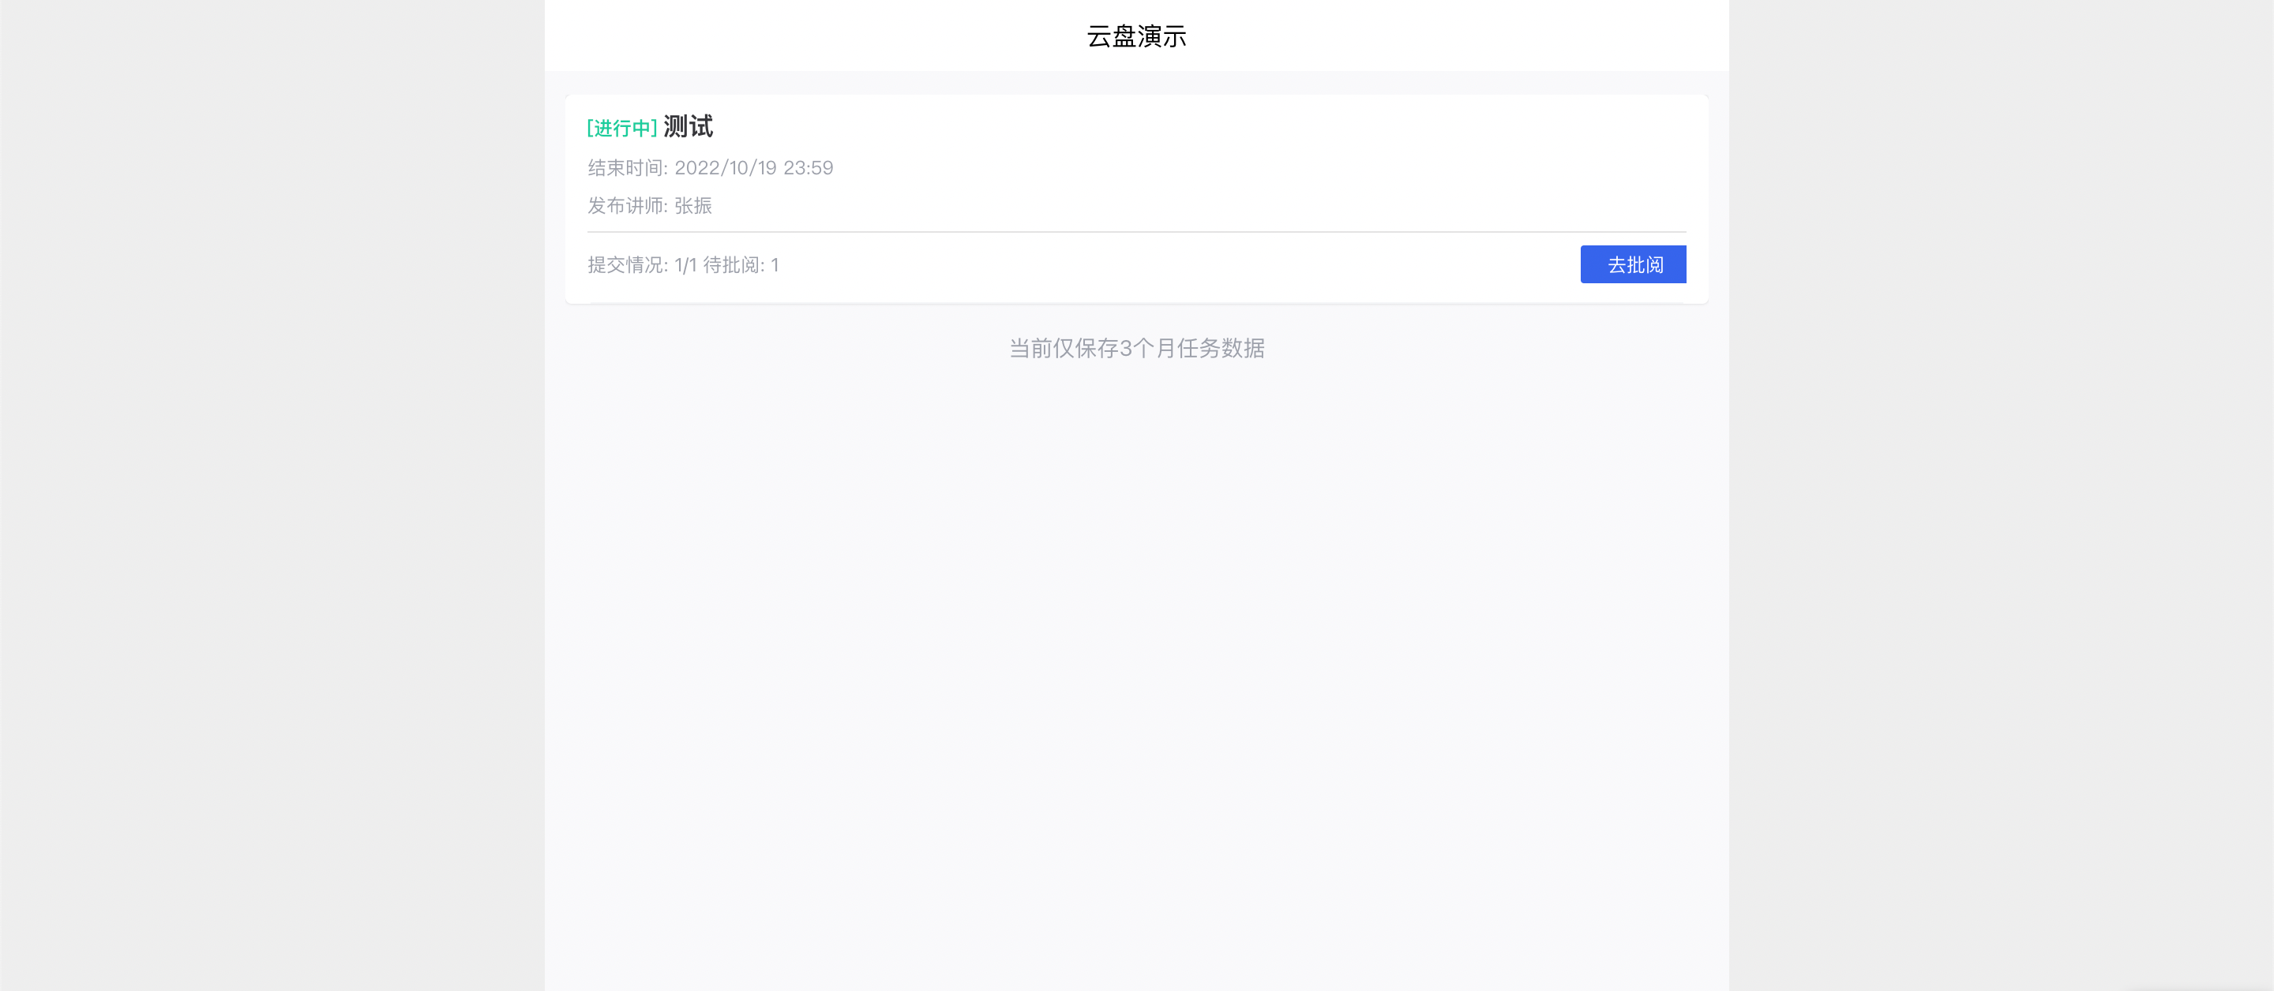Open the 测试 task title
The width and height of the screenshot is (2274, 991).
pos(689,127)
